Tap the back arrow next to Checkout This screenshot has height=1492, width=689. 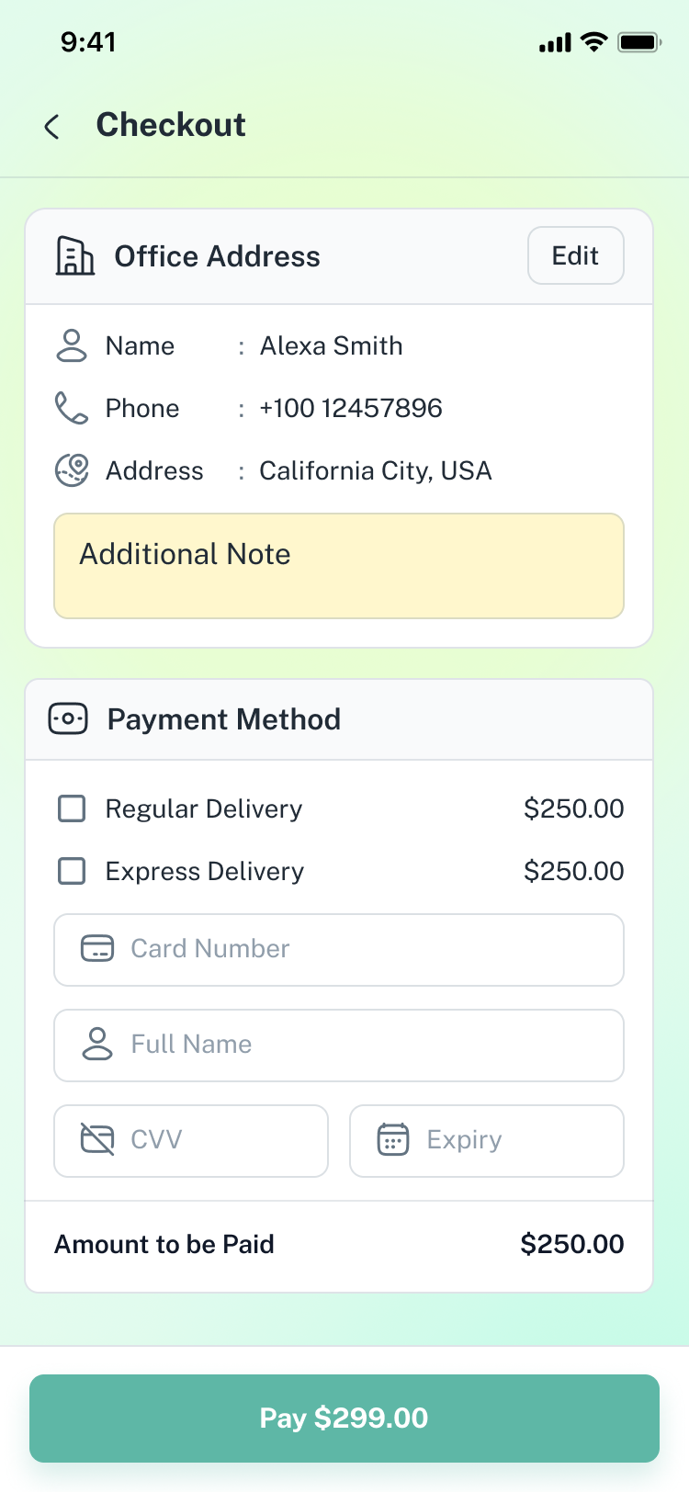(x=52, y=127)
